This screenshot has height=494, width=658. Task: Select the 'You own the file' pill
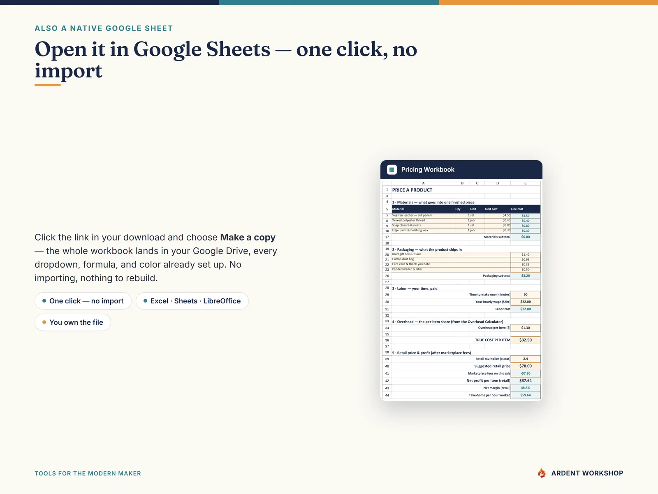click(x=73, y=322)
